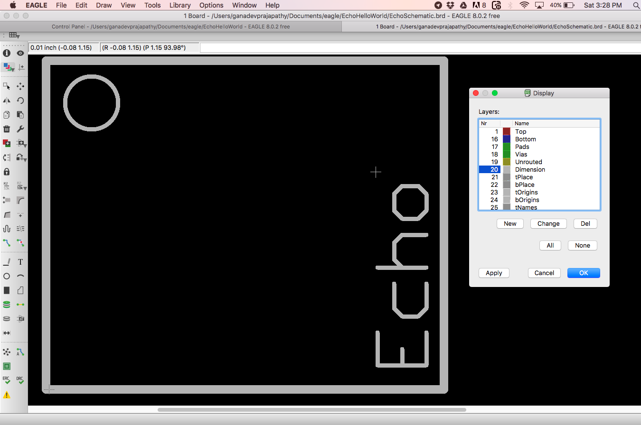This screenshot has height=425, width=641.
Task: Click the Bottom layer blue swatch
Action: pyautogui.click(x=507, y=139)
